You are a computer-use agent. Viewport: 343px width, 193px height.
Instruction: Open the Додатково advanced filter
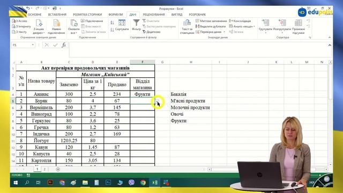pyautogui.click(x=151, y=32)
